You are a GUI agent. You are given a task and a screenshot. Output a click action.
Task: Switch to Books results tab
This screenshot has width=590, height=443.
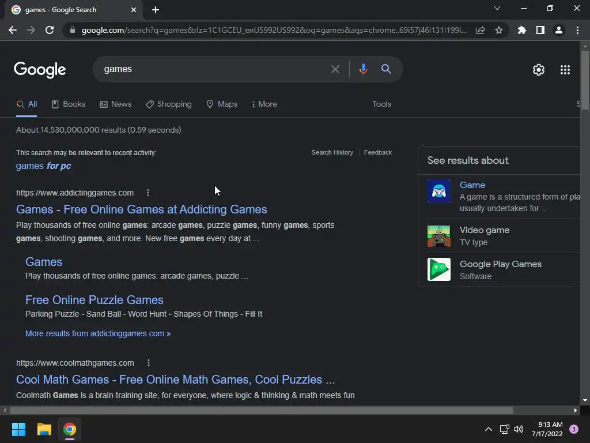pyautogui.click(x=69, y=104)
